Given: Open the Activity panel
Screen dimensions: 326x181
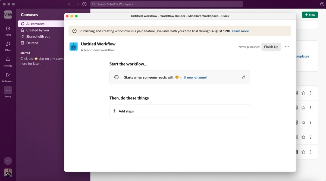Looking at the screenshot, I should click(8, 61).
